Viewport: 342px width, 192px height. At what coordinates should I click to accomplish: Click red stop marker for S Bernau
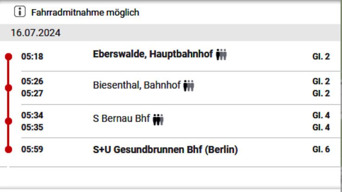coord(8,121)
